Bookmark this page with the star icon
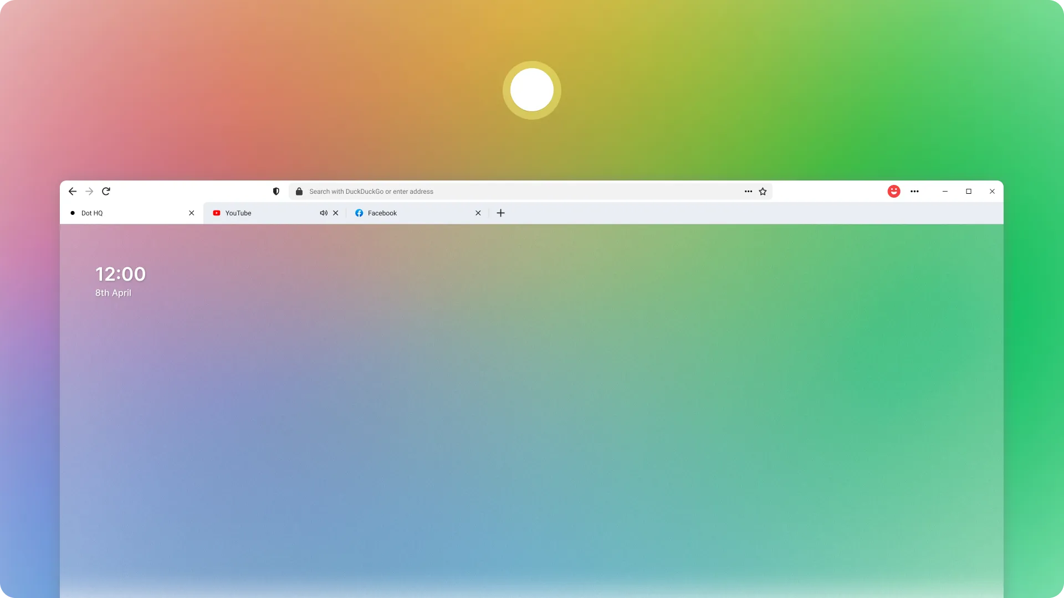Viewport: 1064px width, 598px height. point(763,191)
